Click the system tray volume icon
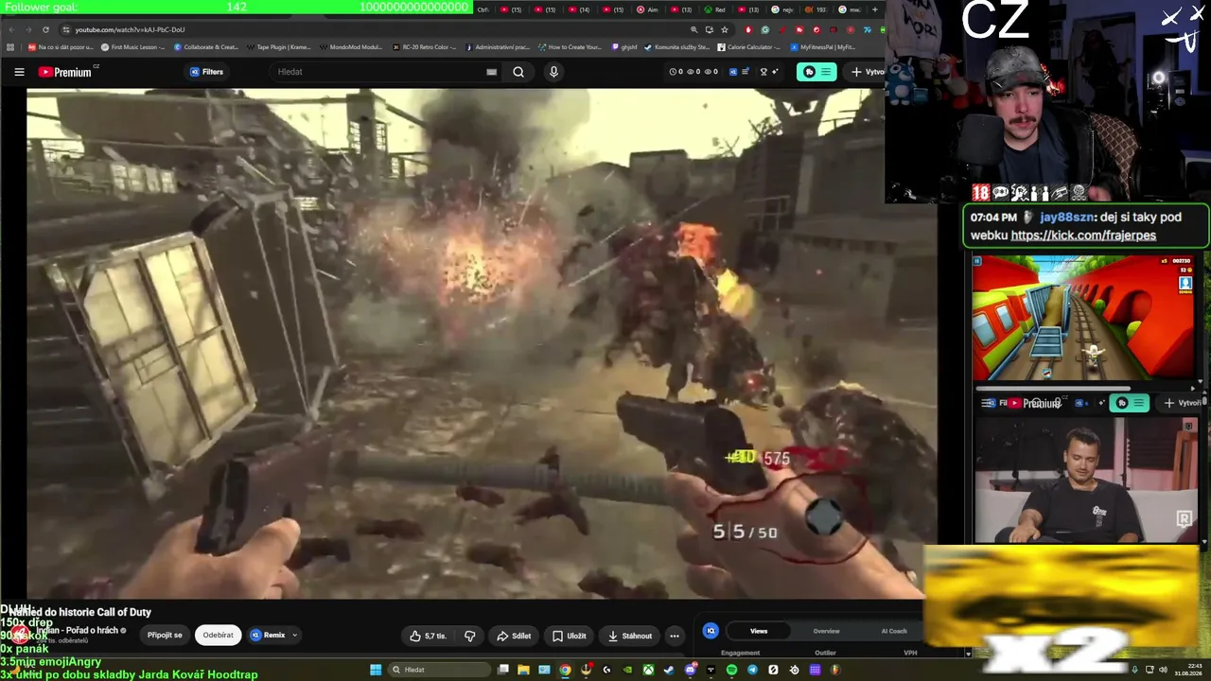 (1163, 670)
